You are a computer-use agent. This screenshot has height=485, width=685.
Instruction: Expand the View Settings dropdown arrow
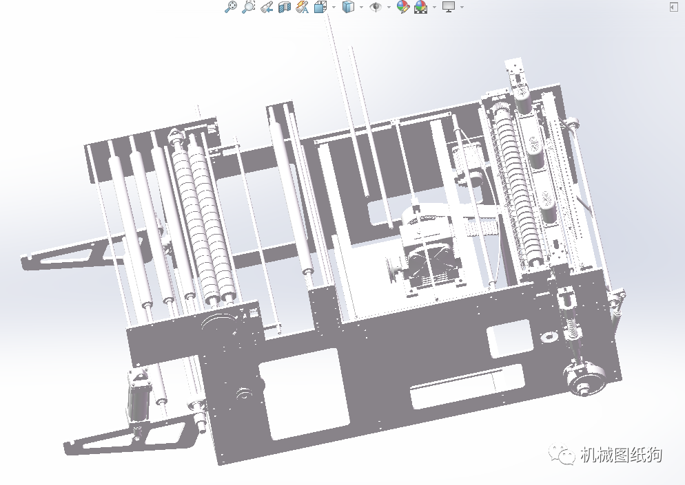point(462,7)
